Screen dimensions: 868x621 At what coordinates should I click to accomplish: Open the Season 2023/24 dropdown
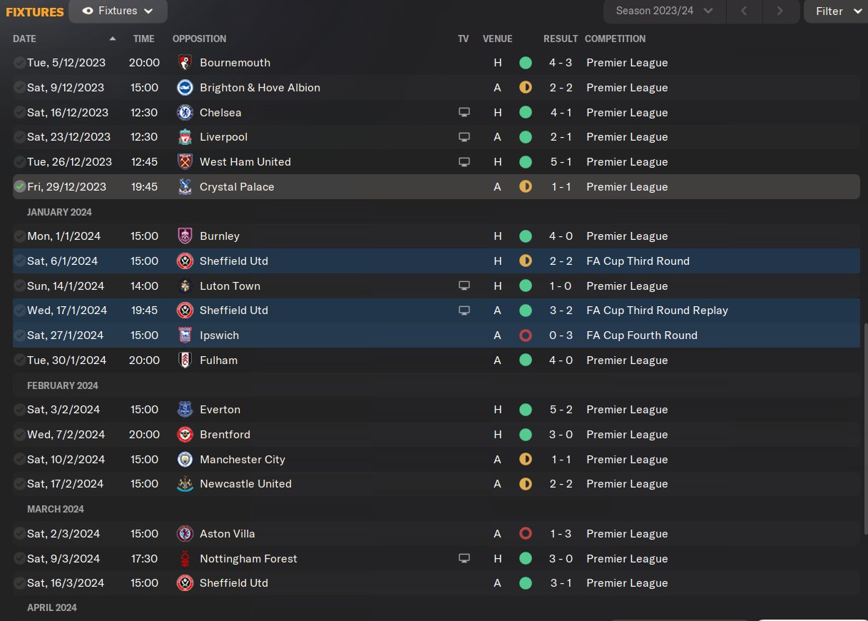(x=664, y=11)
